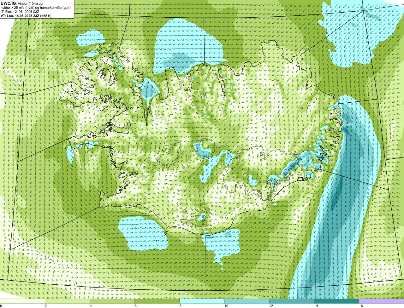Viewport: 404px width, 308px height.
Task: Click the 'VT: Lau. 14.06.2025 23Z (+68 h)' line
Action: point(26,16)
